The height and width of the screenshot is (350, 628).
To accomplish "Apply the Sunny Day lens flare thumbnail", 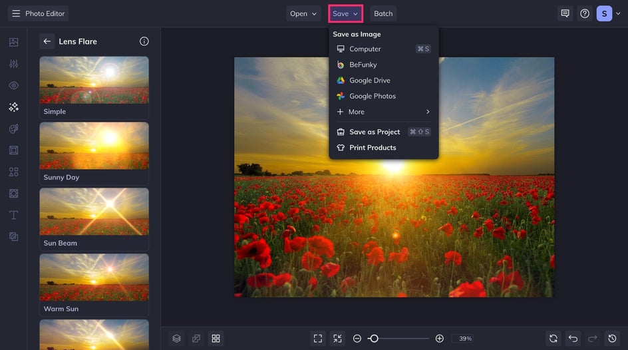I will pos(94,147).
